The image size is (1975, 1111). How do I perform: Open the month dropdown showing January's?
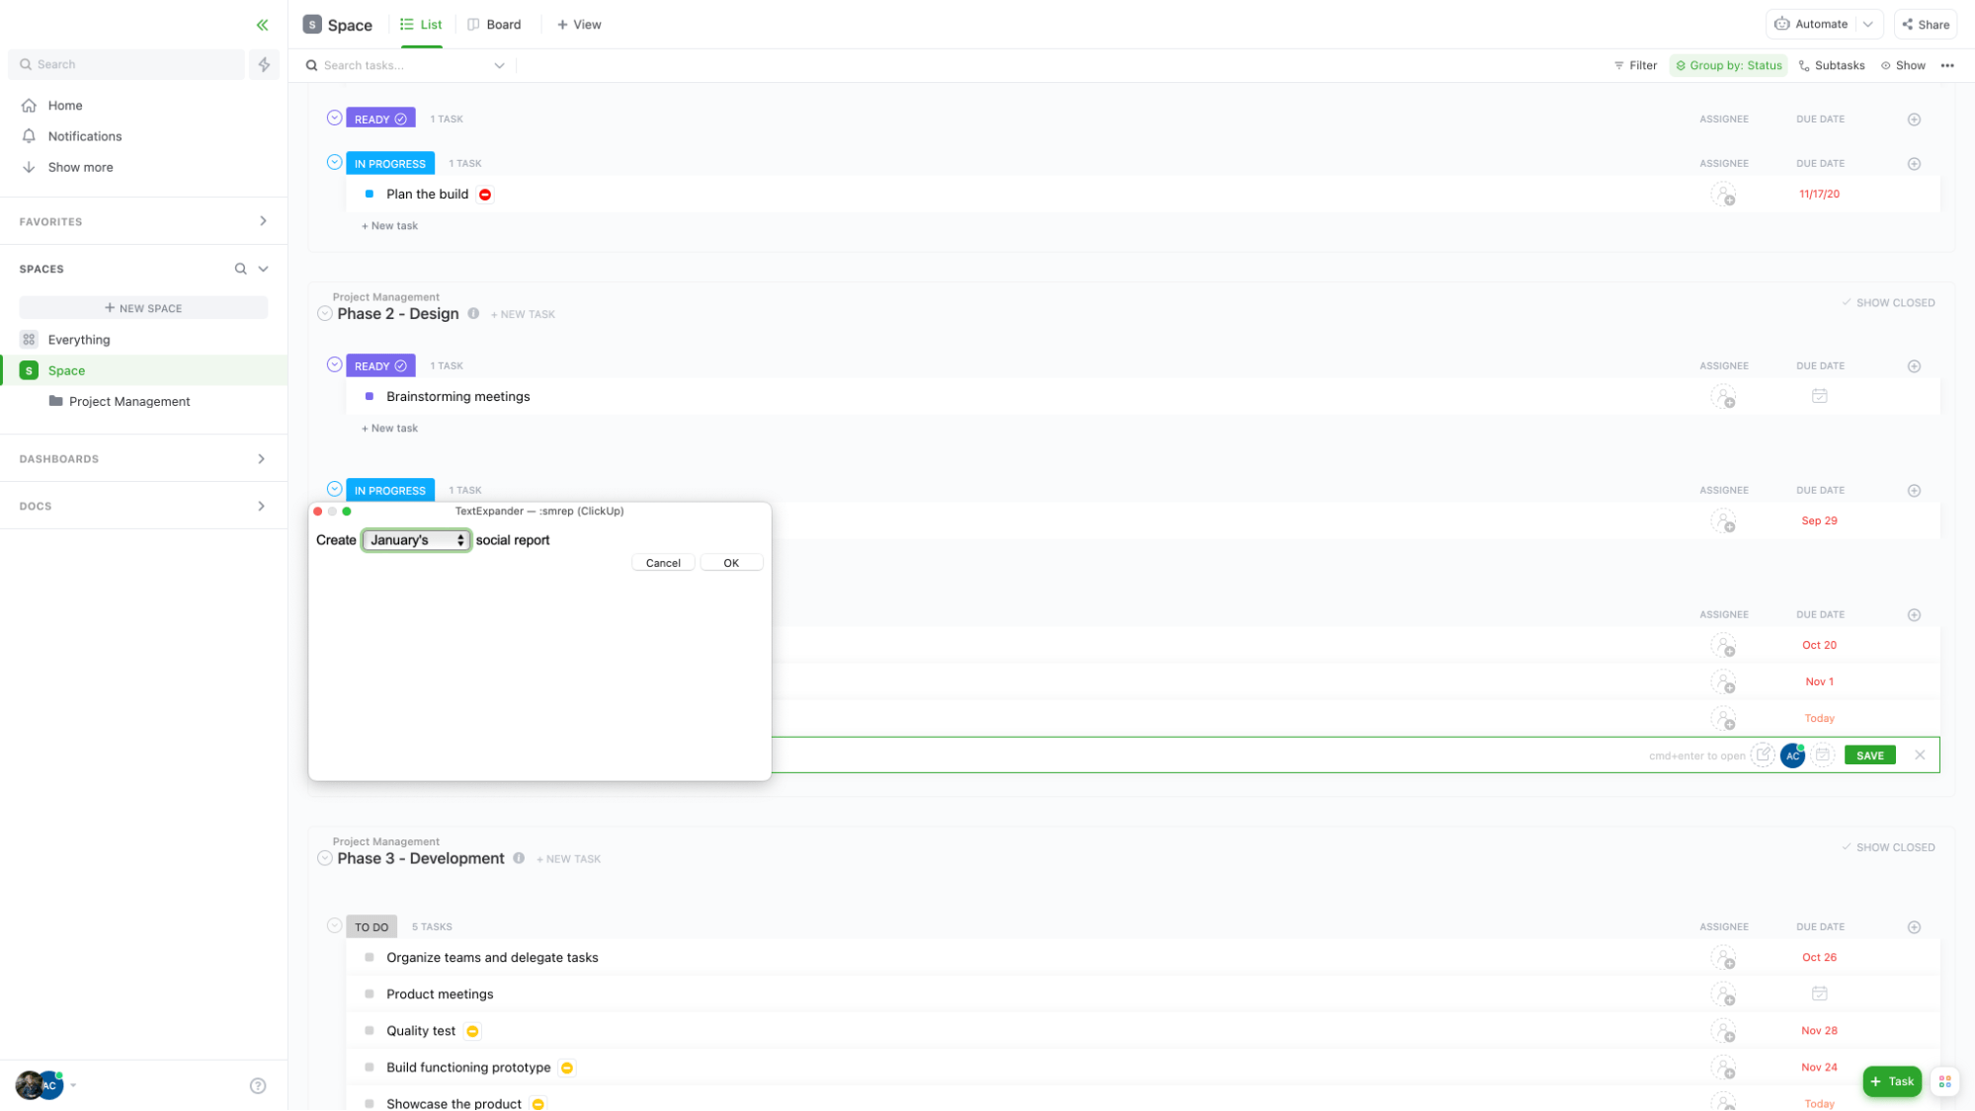click(416, 540)
